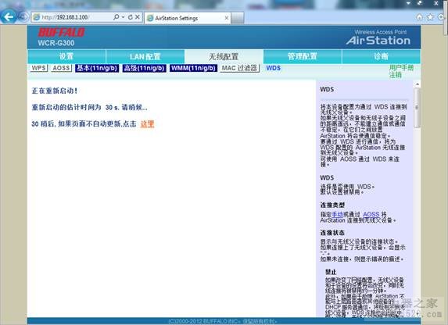Stop loading with the address bar X
The height and width of the screenshot is (325, 448).
point(138,17)
